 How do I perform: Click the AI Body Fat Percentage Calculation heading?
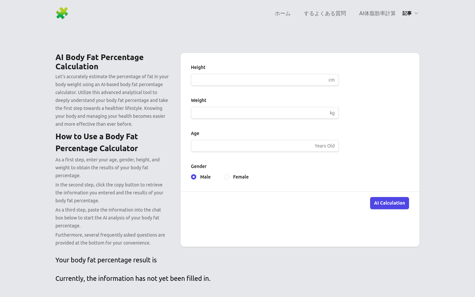99,62
